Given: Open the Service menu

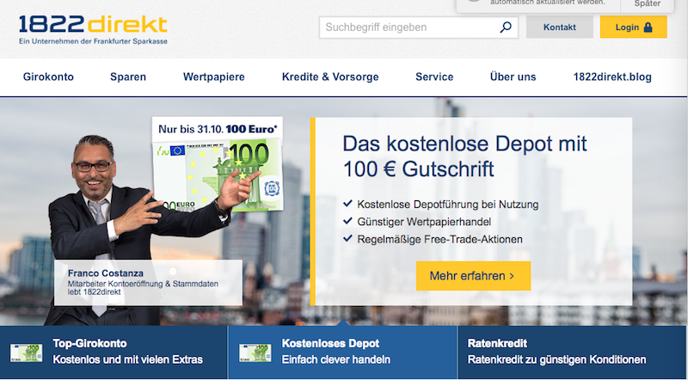Looking at the screenshot, I should 434,77.
